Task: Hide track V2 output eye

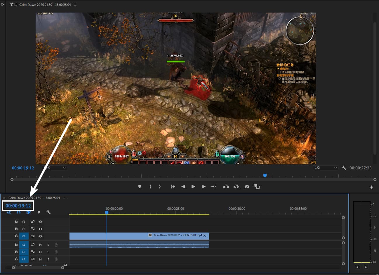Action: point(41,229)
